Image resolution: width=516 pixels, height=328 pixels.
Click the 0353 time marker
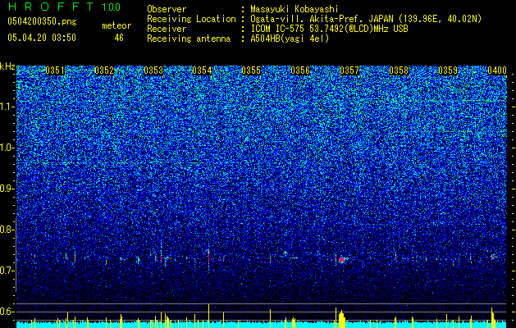point(153,71)
